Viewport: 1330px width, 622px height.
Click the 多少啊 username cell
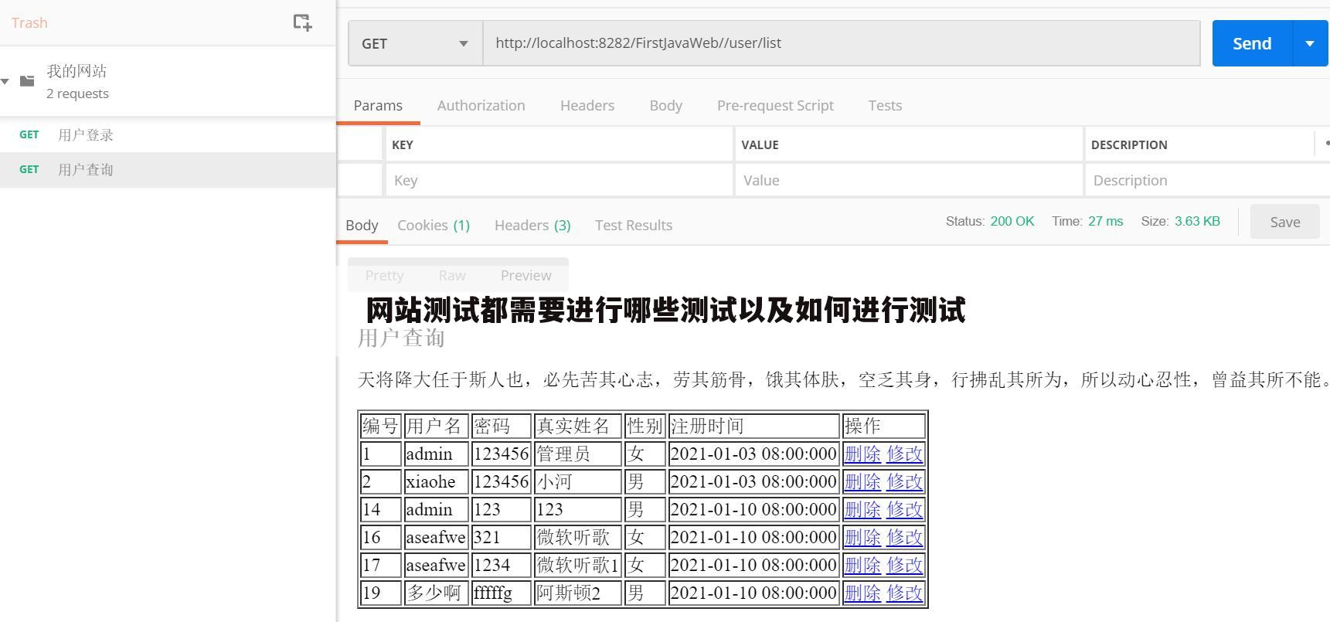point(436,593)
